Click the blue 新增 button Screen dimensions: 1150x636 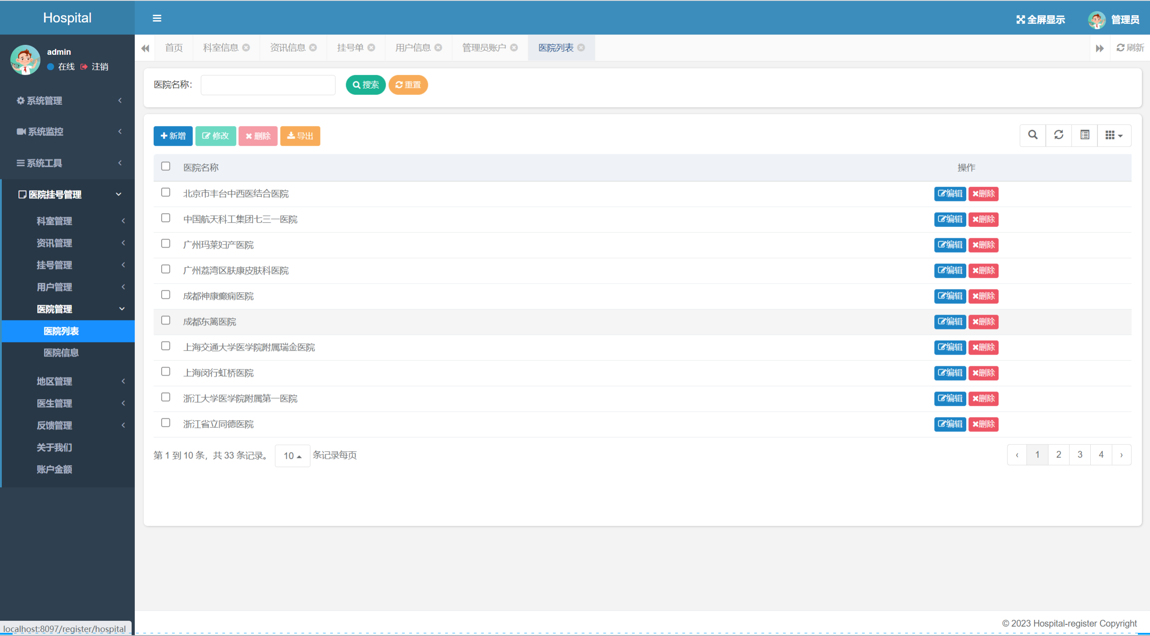click(x=173, y=136)
